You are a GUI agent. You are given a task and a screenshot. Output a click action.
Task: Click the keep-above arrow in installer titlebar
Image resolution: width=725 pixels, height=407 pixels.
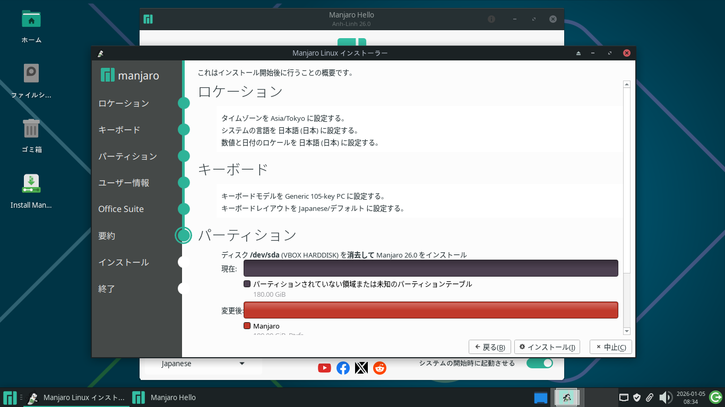pos(579,53)
